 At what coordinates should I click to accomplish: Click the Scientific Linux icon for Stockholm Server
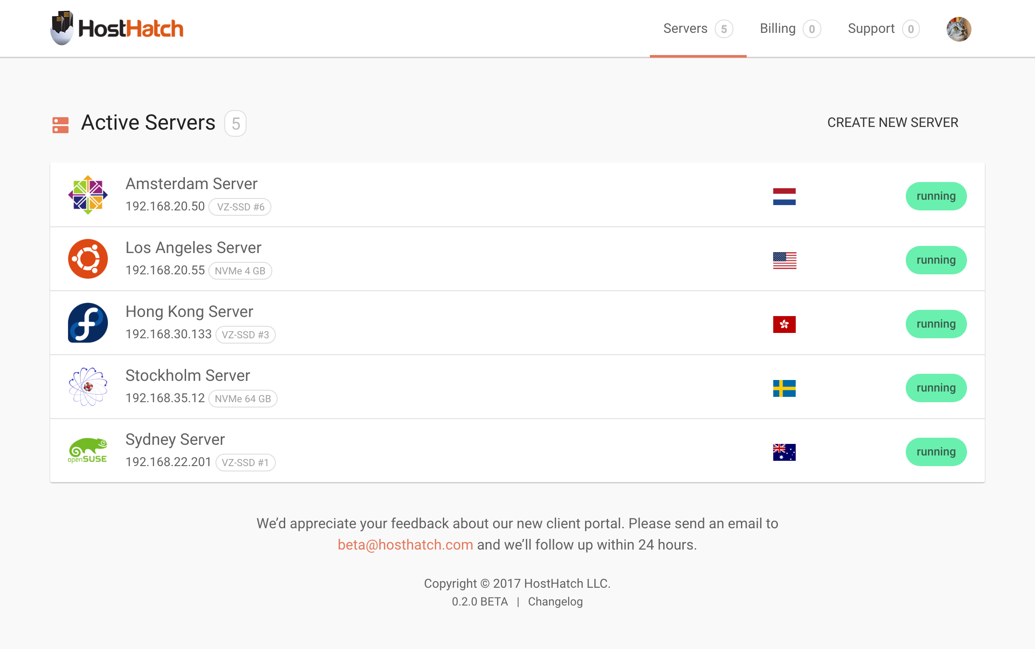(88, 387)
